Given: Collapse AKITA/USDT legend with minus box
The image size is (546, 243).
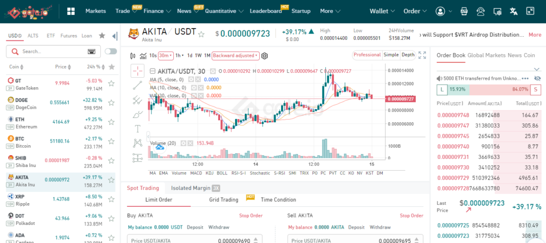Looking at the screenshot, I should [152, 71].
